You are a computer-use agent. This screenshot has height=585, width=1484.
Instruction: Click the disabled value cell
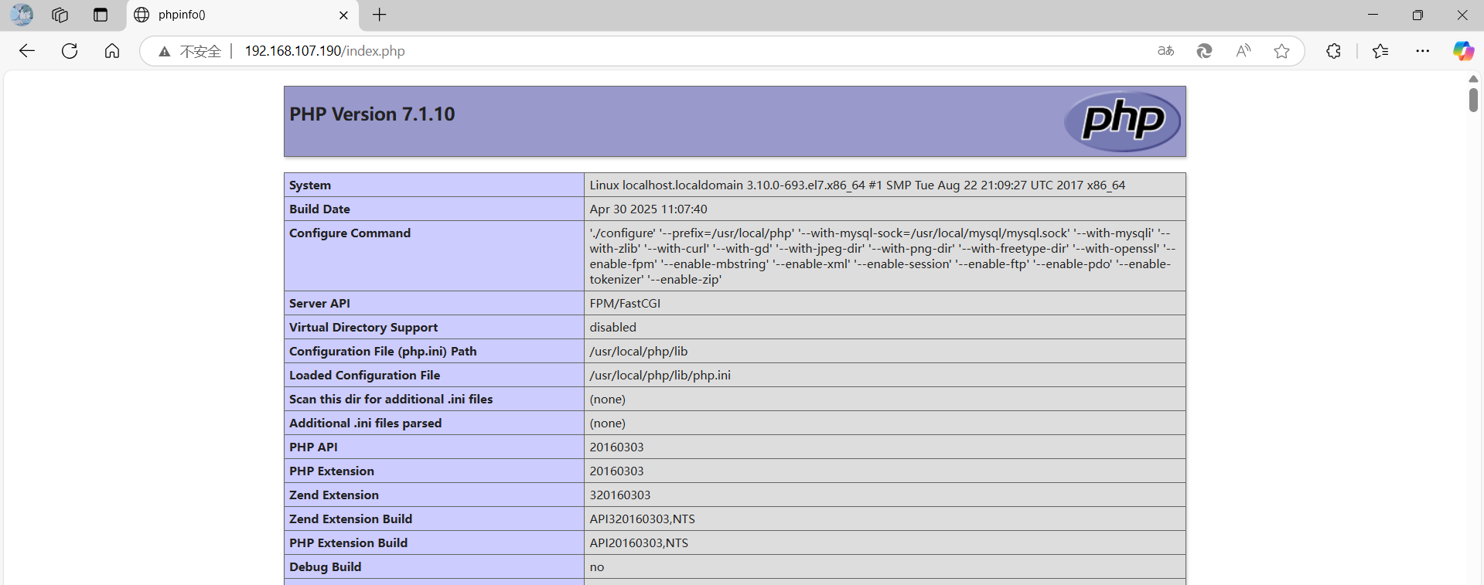pyautogui.click(x=885, y=328)
